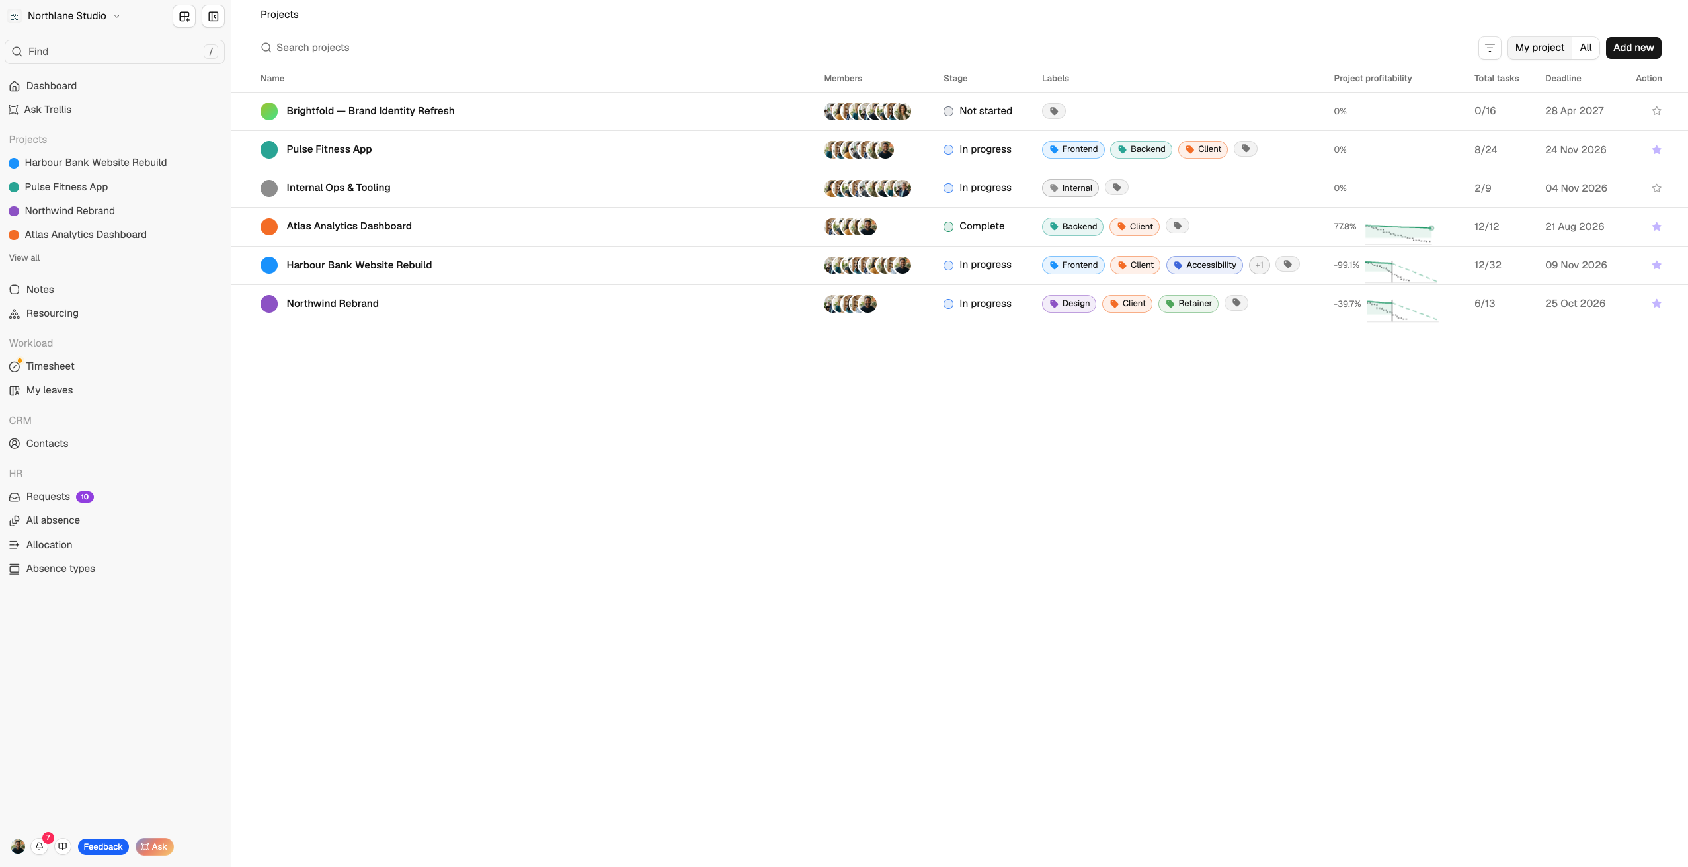Add a label tag to Brightfold project
1688x867 pixels.
1054,111
